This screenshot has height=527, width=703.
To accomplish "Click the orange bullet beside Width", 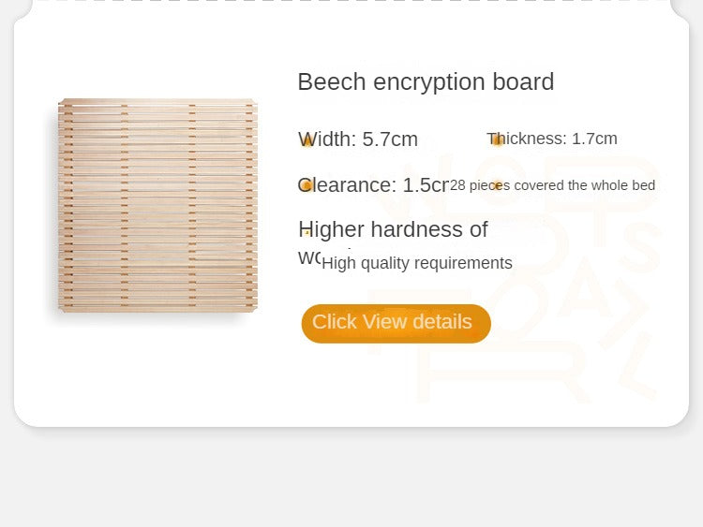I will point(307,141).
